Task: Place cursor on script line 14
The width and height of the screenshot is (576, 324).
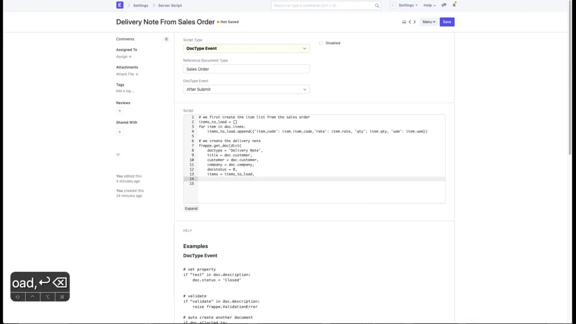Action: click(x=321, y=179)
